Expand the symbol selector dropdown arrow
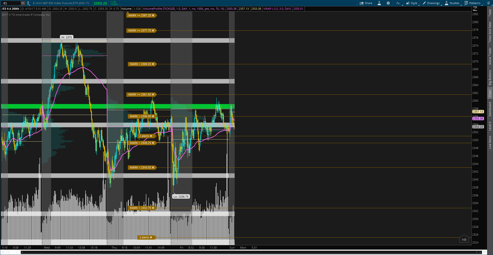 click(23, 3)
